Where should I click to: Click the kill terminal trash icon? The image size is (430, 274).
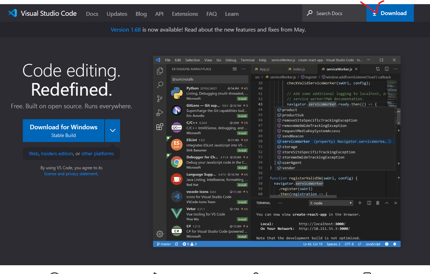[x=378, y=203]
